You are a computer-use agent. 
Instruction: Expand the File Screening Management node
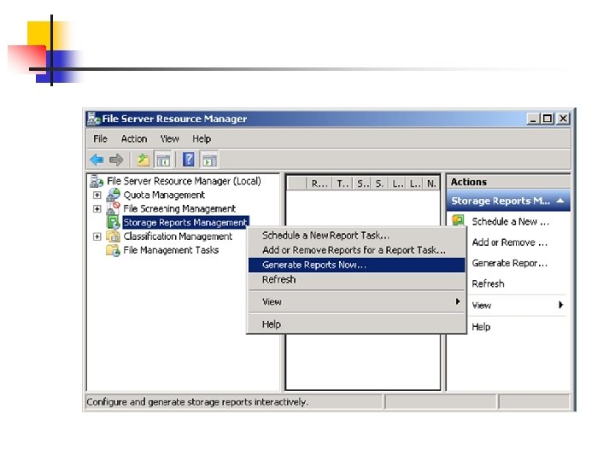tap(97, 208)
